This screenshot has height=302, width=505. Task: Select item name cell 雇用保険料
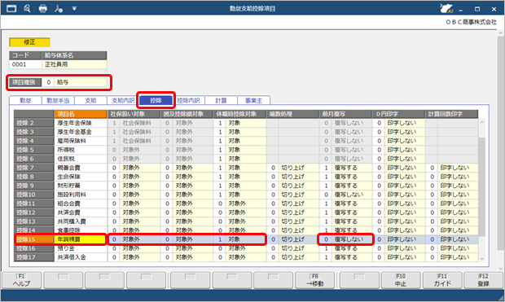(81, 141)
